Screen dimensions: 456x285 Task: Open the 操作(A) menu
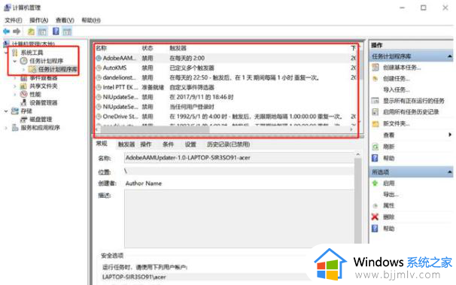(38, 20)
